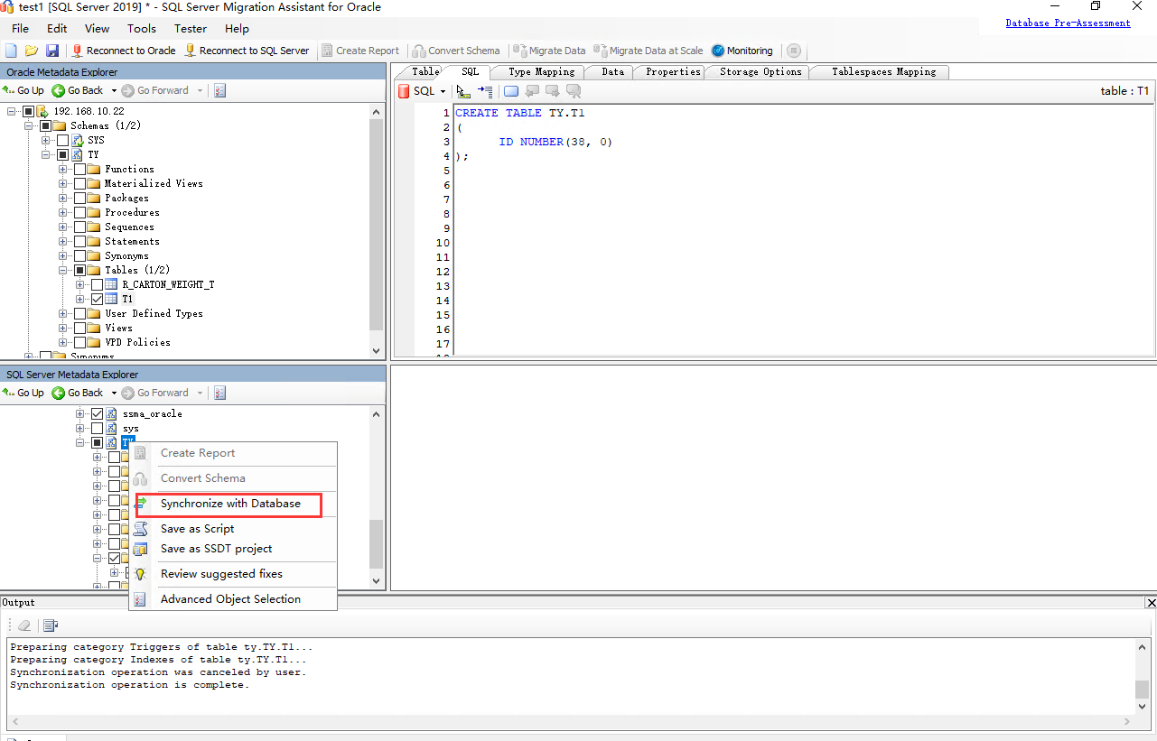Go Back in Oracle Metadata Explorer
The image size is (1157, 741).
click(78, 90)
